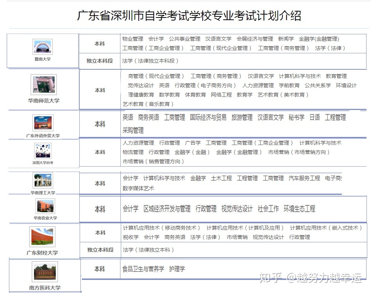Click the page title 广东省深圳市自学考试学校专业考试计划介绍

(x=189, y=16)
